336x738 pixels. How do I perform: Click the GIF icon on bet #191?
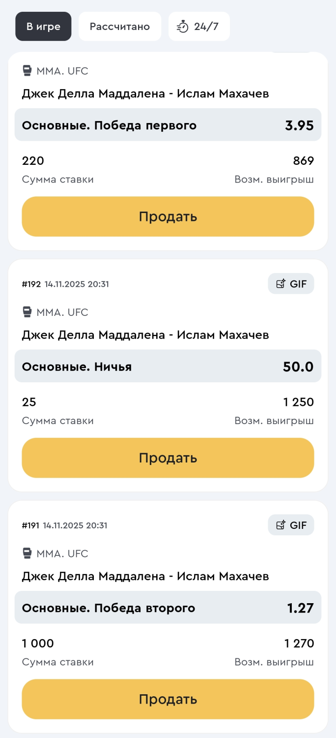(281, 525)
